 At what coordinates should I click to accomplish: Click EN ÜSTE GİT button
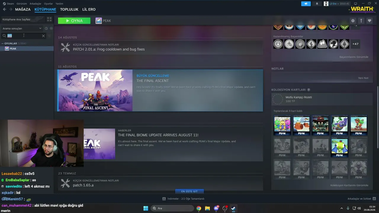189,191
